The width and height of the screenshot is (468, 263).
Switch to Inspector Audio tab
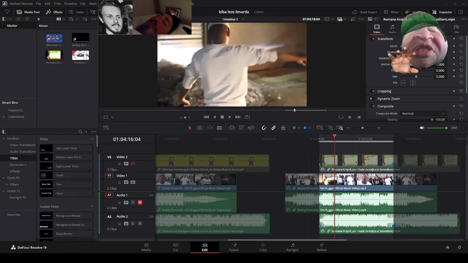pyautogui.click(x=392, y=29)
